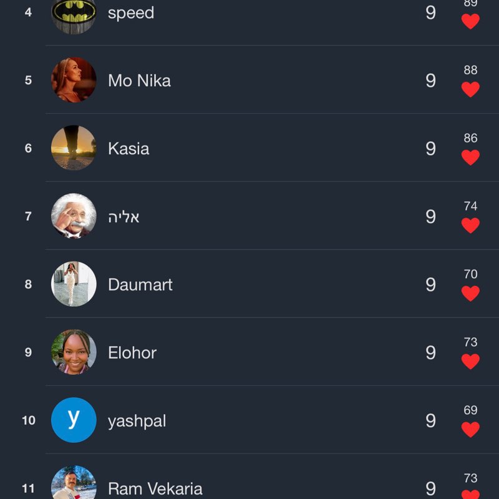499x499 pixels.
Task: Tap the rank number 10
Action: click(x=29, y=420)
